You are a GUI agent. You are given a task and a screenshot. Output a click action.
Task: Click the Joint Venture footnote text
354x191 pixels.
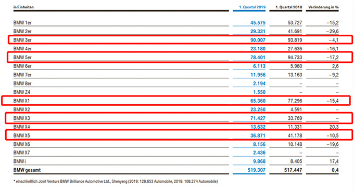pos(116,181)
